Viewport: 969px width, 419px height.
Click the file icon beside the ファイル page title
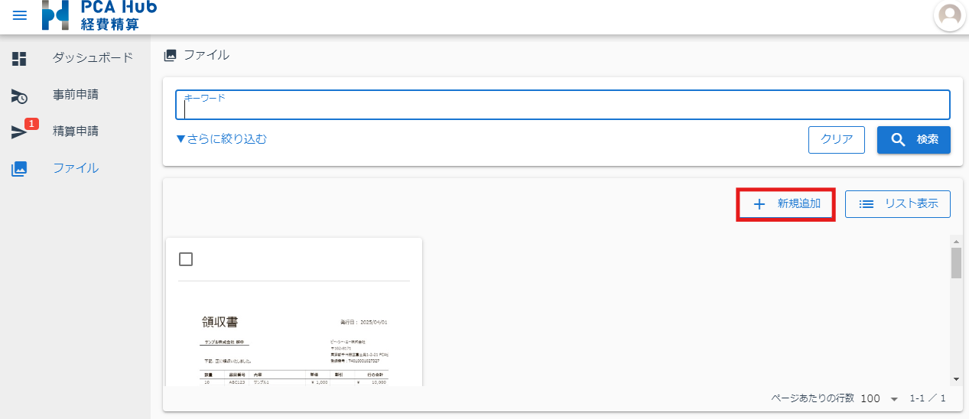point(171,55)
